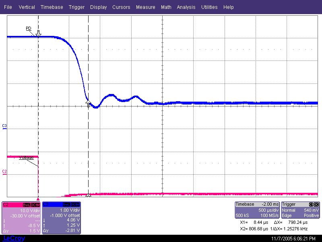Open the Trigger menu in menu bar
Image resolution: width=322 pixels, height=242 pixels.
pyautogui.click(x=76, y=7)
